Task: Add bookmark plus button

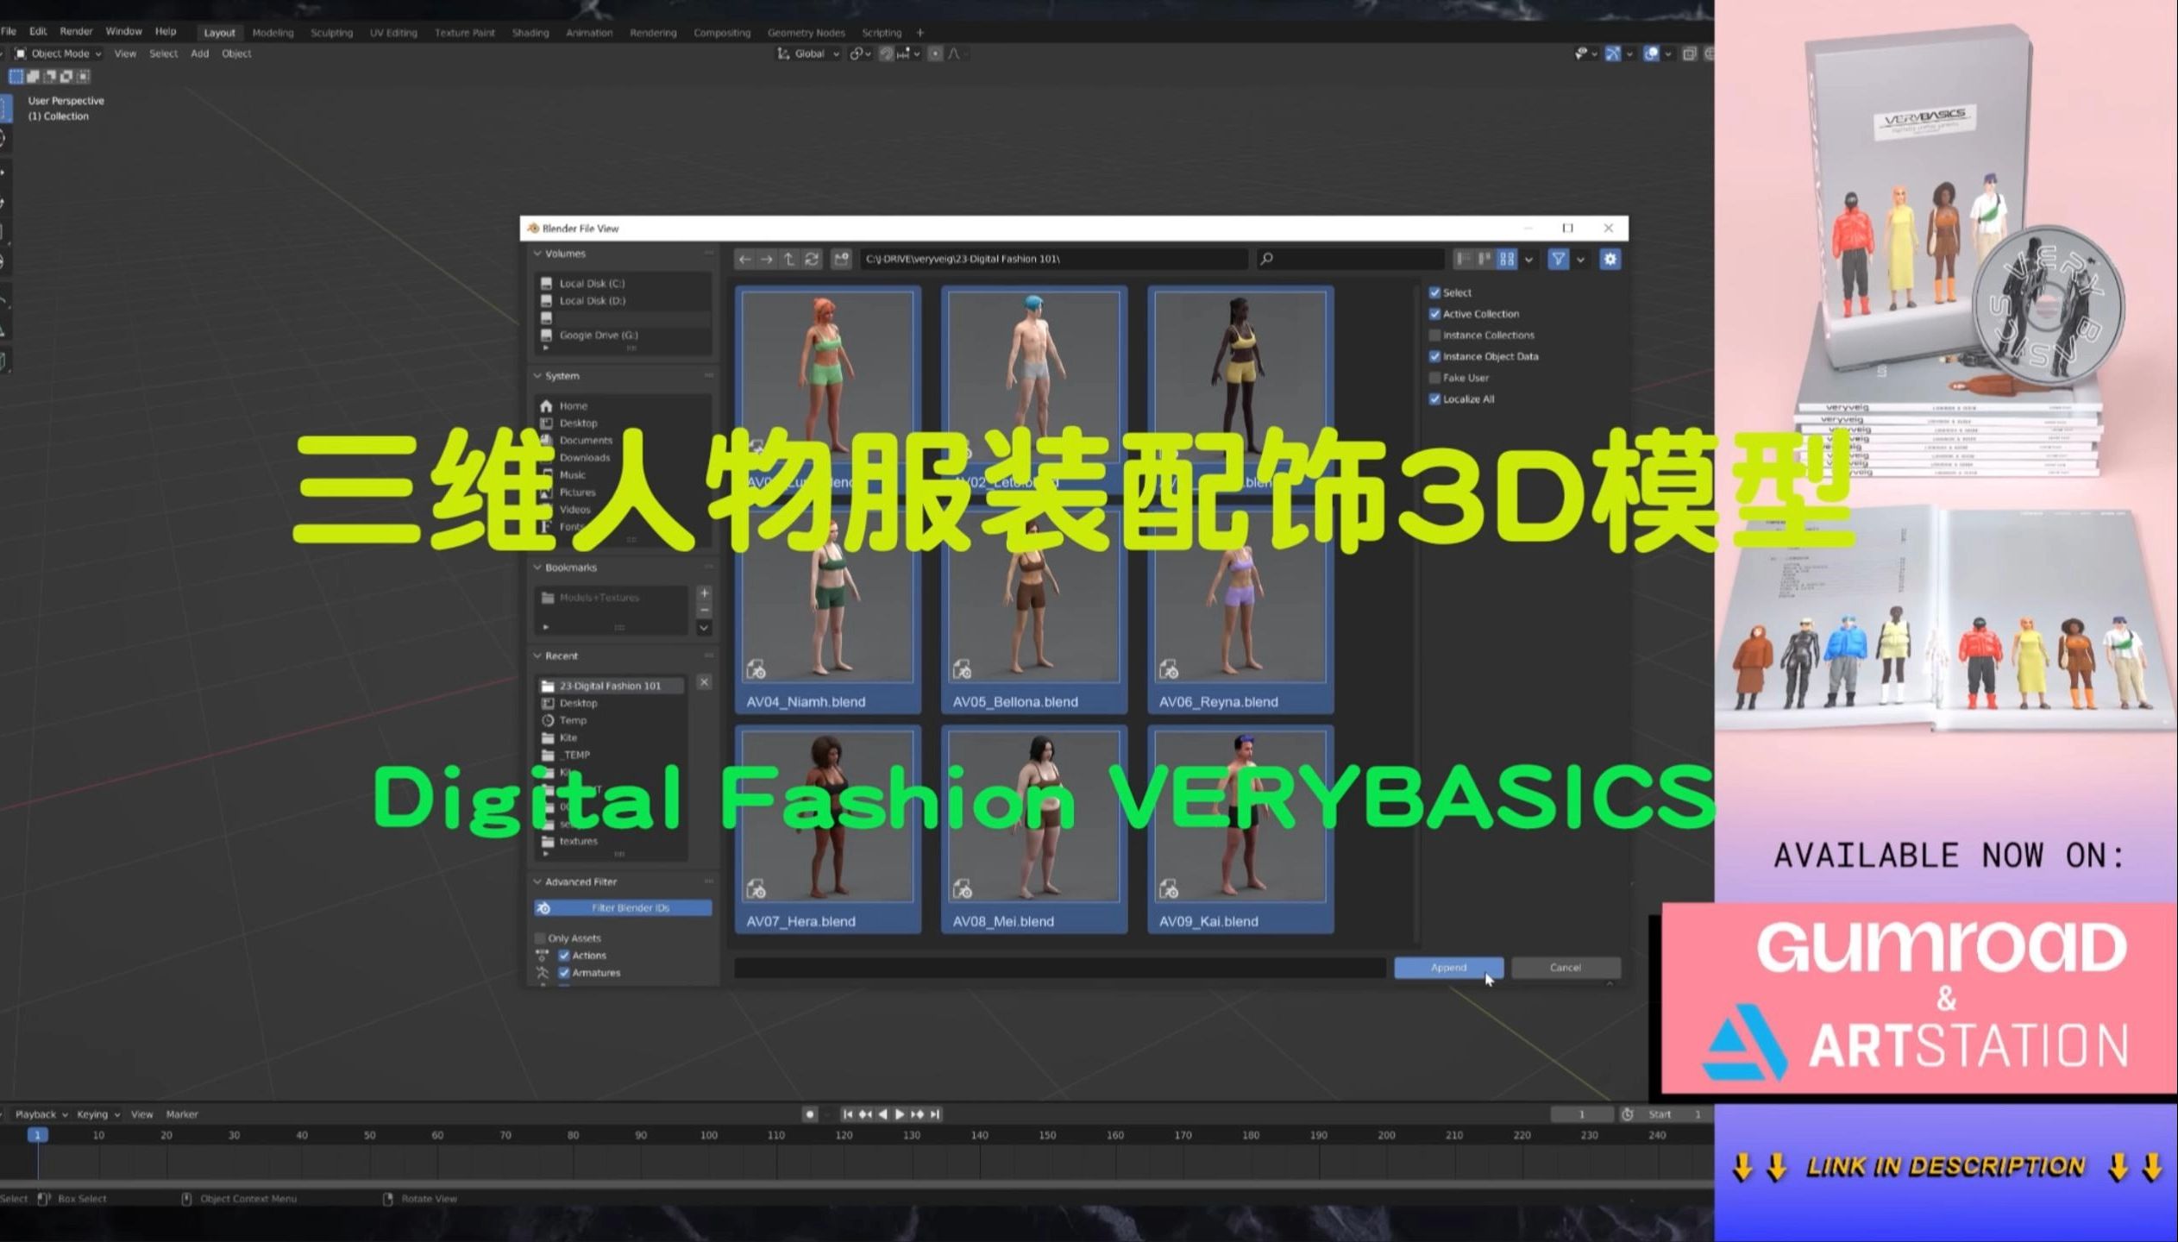Action: 704,593
